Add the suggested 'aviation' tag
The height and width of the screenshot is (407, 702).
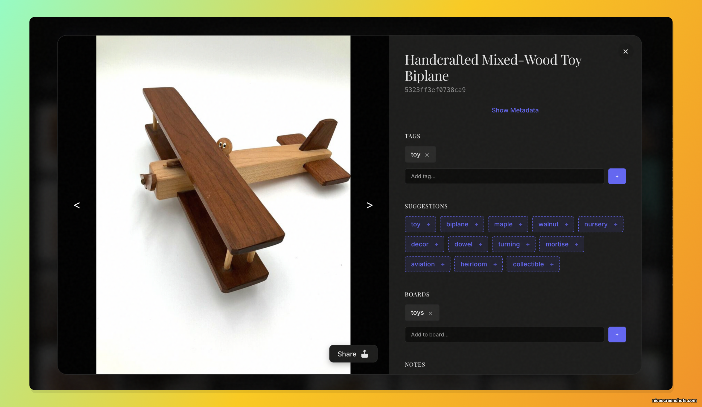point(427,264)
